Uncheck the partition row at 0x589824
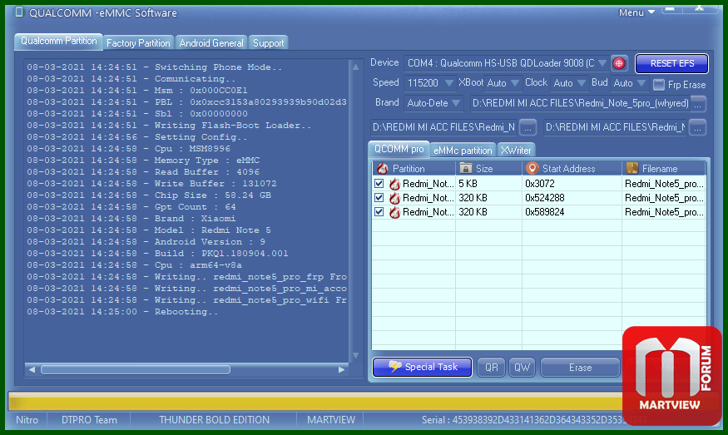728x435 pixels. pos(379,212)
